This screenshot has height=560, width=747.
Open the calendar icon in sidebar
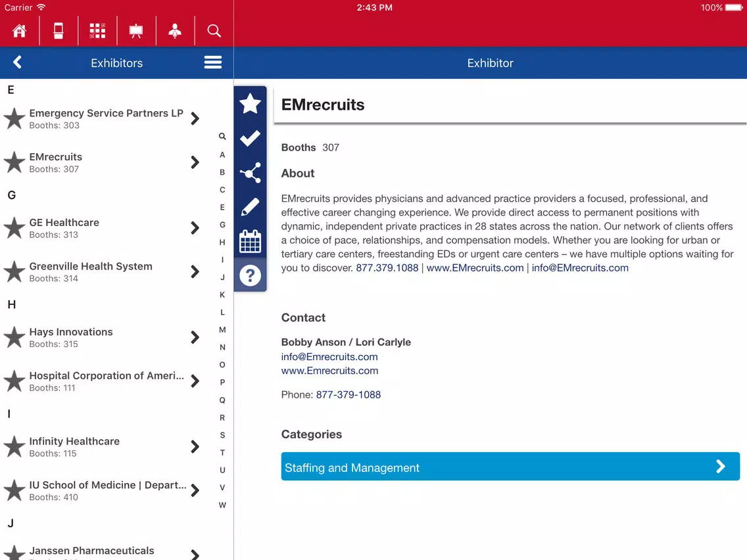pos(250,241)
